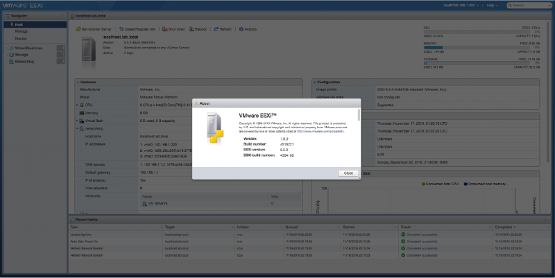Collapse the Hardware section

pyautogui.click(x=78, y=82)
